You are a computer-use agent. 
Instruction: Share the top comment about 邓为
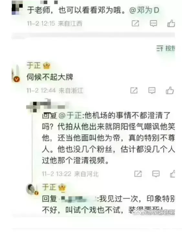135,23
